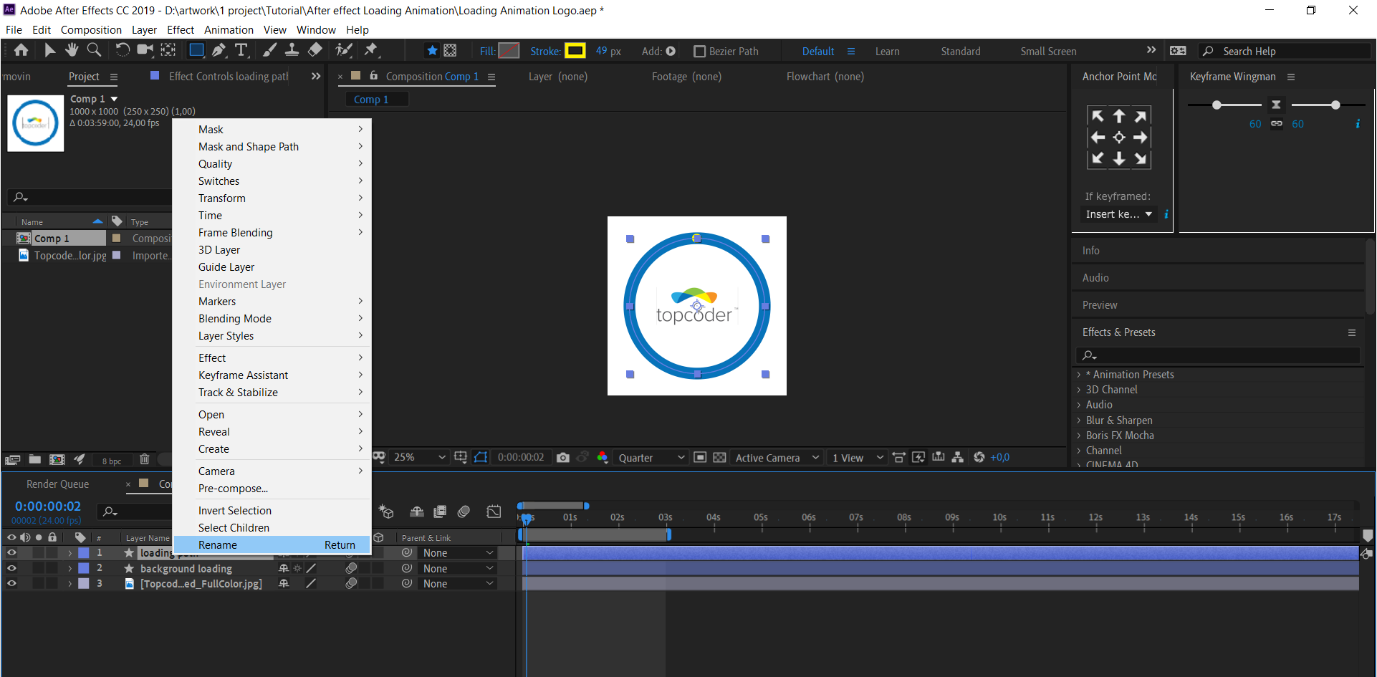
Task: Enable the Bezier Path checkbox
Action: pos(700,51)
